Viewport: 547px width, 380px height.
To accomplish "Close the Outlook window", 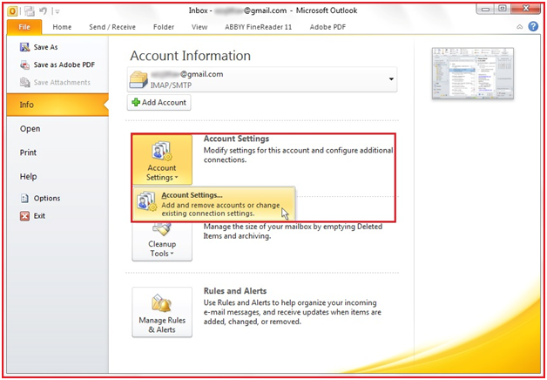I will (526, 9).
